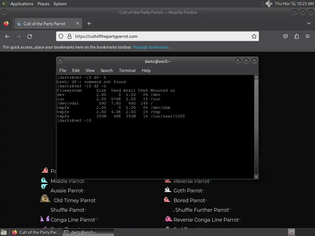Click Reverse Conga Line Parrot text
The image size is (315, 236).
pos(206,220)
